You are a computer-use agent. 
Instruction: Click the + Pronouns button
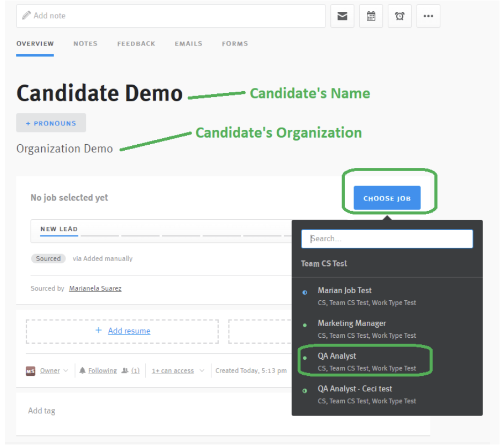51,123
